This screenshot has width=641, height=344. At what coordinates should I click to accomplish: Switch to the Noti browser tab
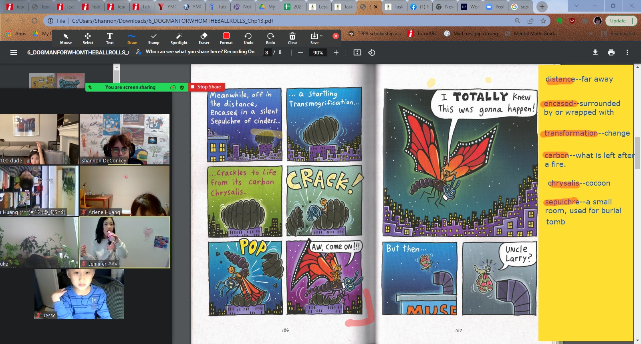tap(243, 7)
